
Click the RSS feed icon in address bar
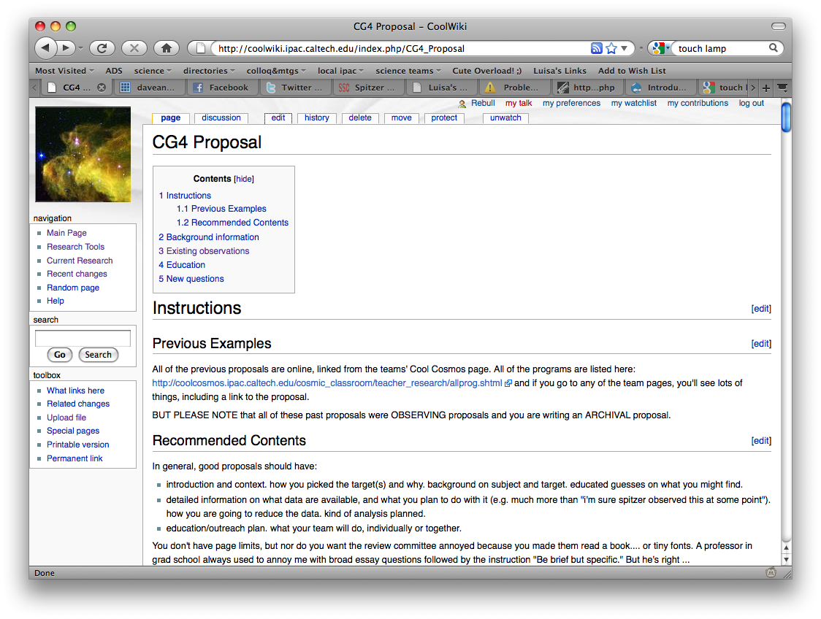(597, 49)
